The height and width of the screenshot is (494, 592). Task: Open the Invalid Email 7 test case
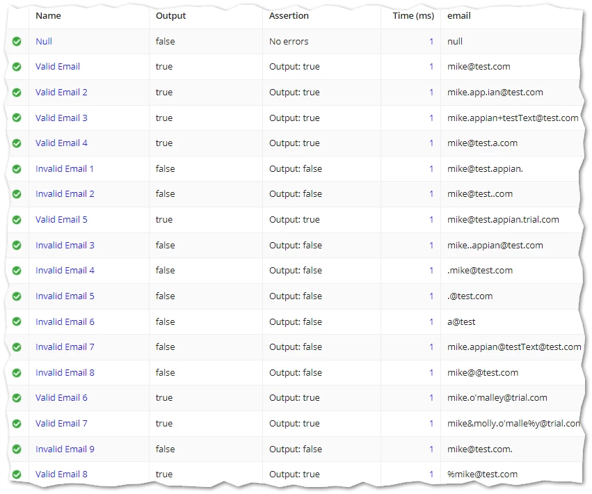tap(65, 346)
